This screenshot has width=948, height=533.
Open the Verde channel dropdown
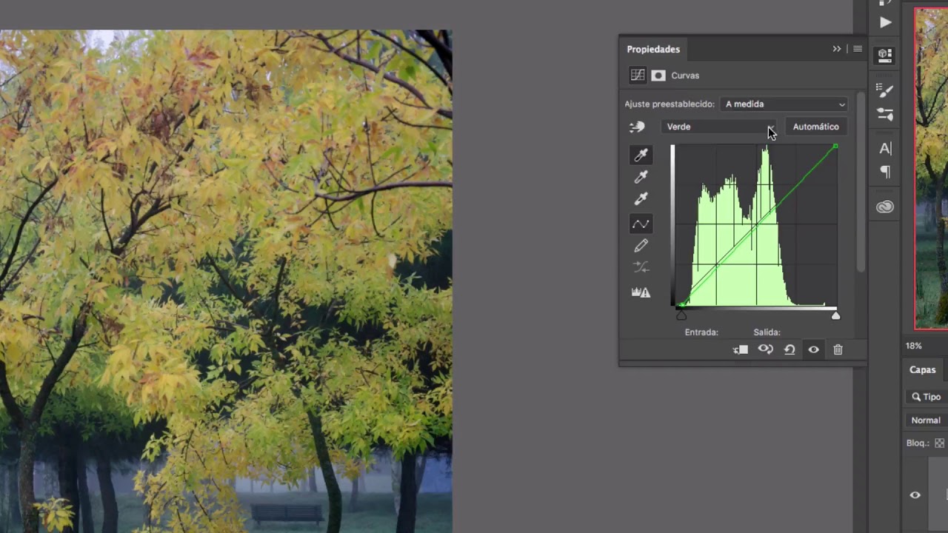(x=719, y=127)
